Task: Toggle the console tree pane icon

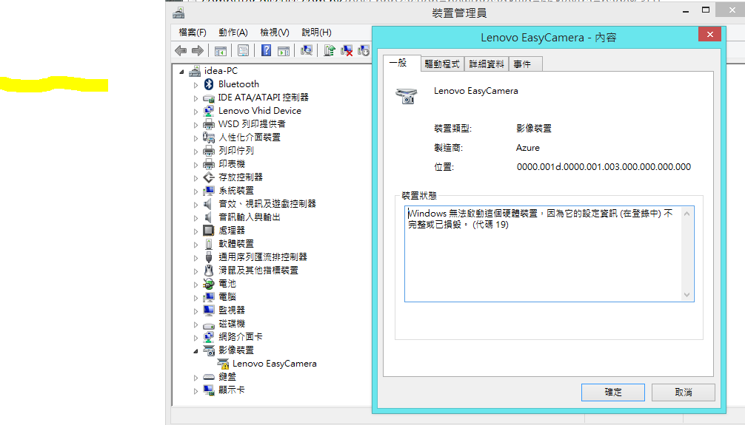Action: 221,51
